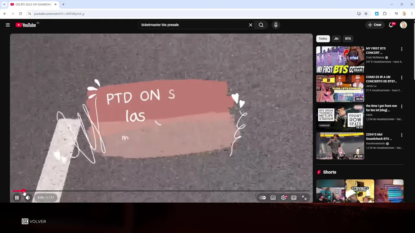The height and width of the screenshot is (233, 415).
Task: Click the 0:40 / 17:57 time display
Action: point(46,197)
